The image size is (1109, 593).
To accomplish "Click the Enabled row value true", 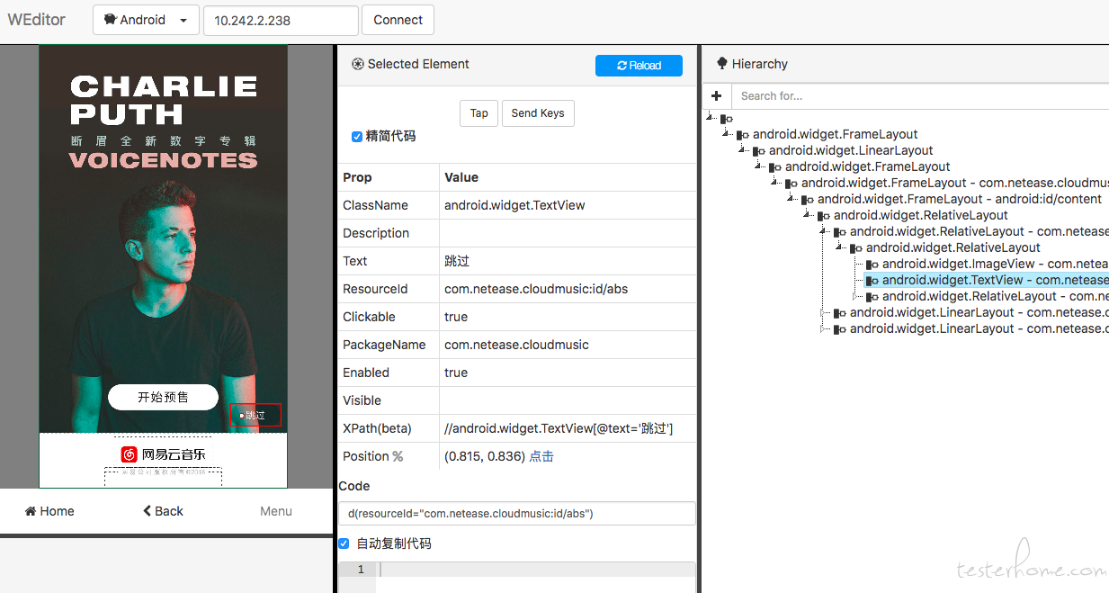I will (x=456, y=373).
